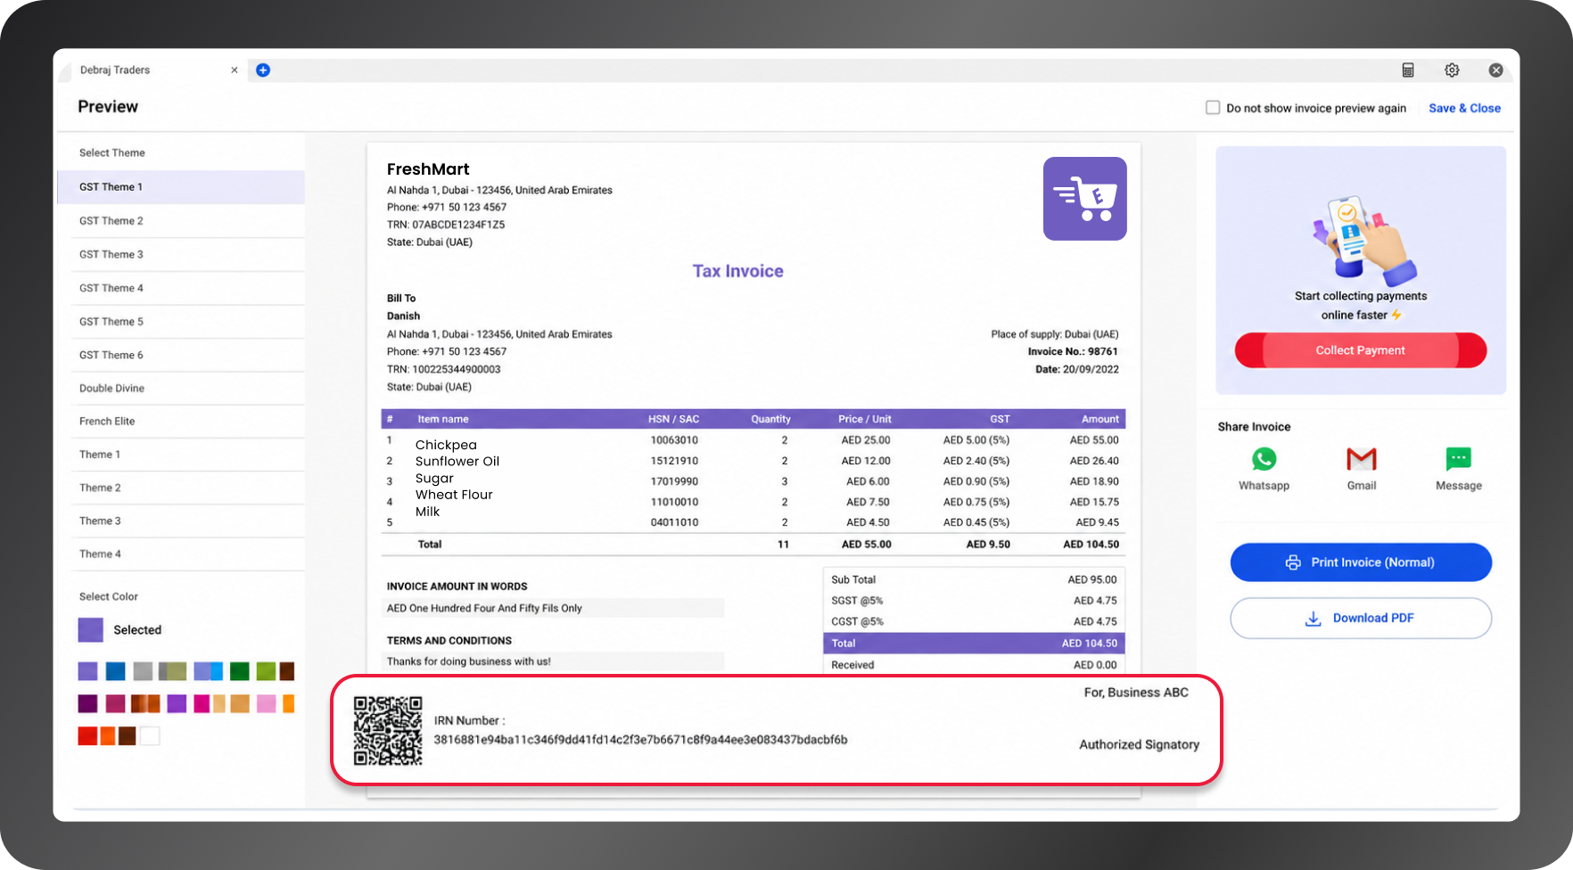Select the dark purple color swatch
The width and height of the screenshot is (1573, 870).
tap(87, 704)
